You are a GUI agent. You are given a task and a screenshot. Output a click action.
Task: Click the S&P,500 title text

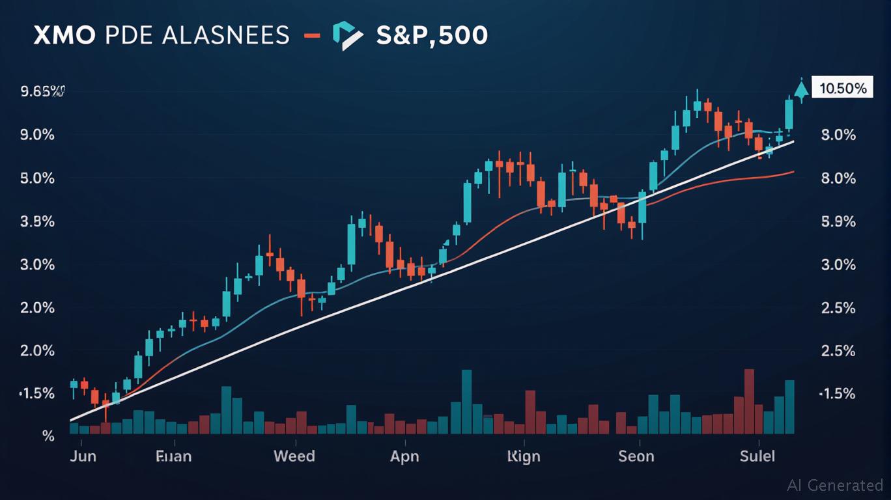coord(432,36)
